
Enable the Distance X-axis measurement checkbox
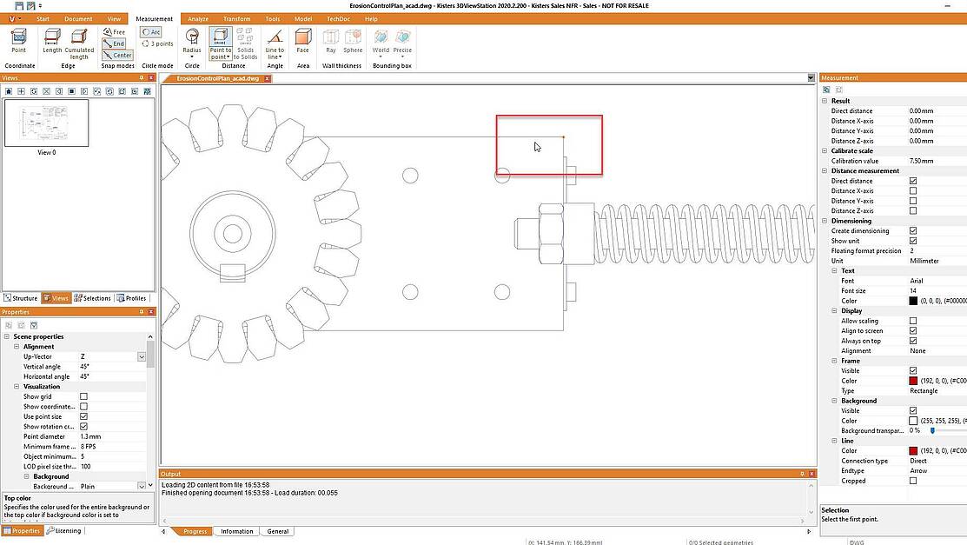click(913, 190)
